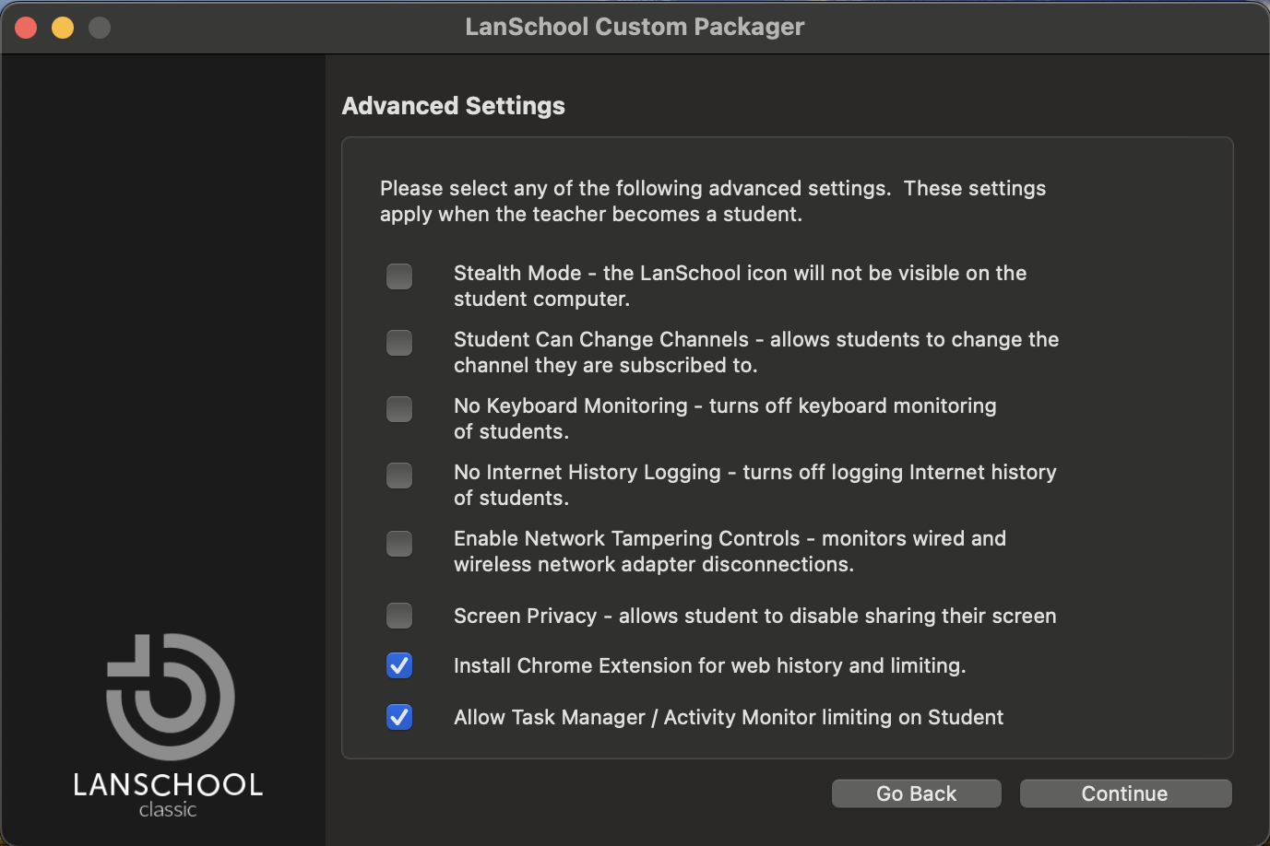Viewport: 1270px width, 846px height.
Task: Close the LanSchool Custom Packager window
Action: coord(26,28)
